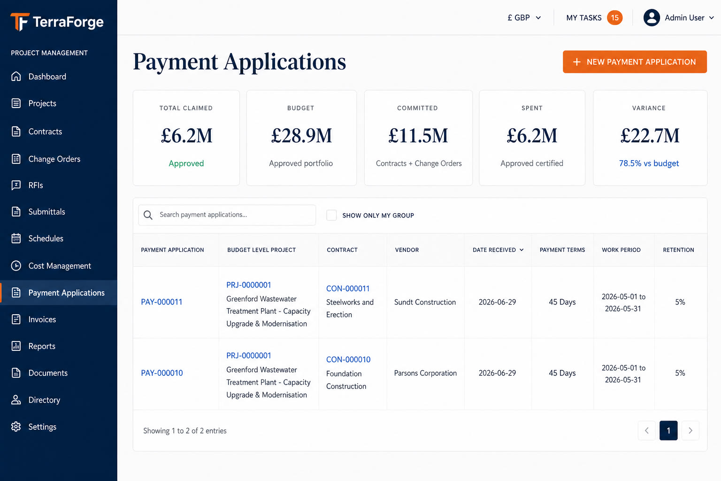Click the Search payment applications field
The height and width of the screenshot is (481, 721).
(227, 215)
